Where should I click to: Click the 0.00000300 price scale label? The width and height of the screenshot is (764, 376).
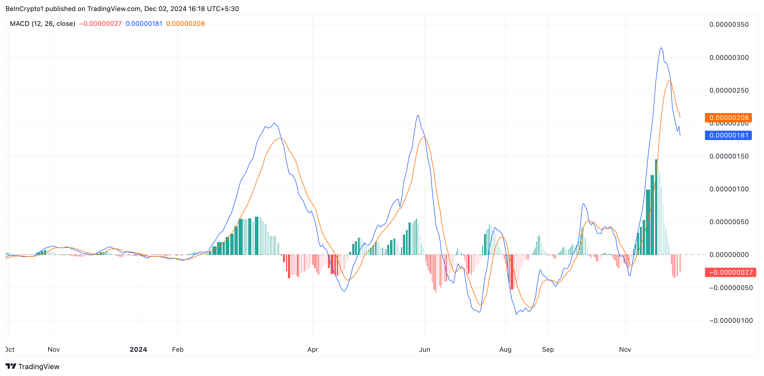point(729,58)
